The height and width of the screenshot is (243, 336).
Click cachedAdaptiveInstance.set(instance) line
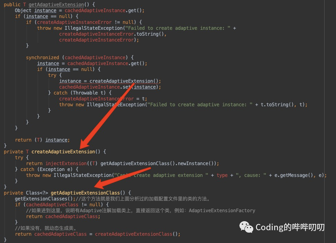point(110,87)
